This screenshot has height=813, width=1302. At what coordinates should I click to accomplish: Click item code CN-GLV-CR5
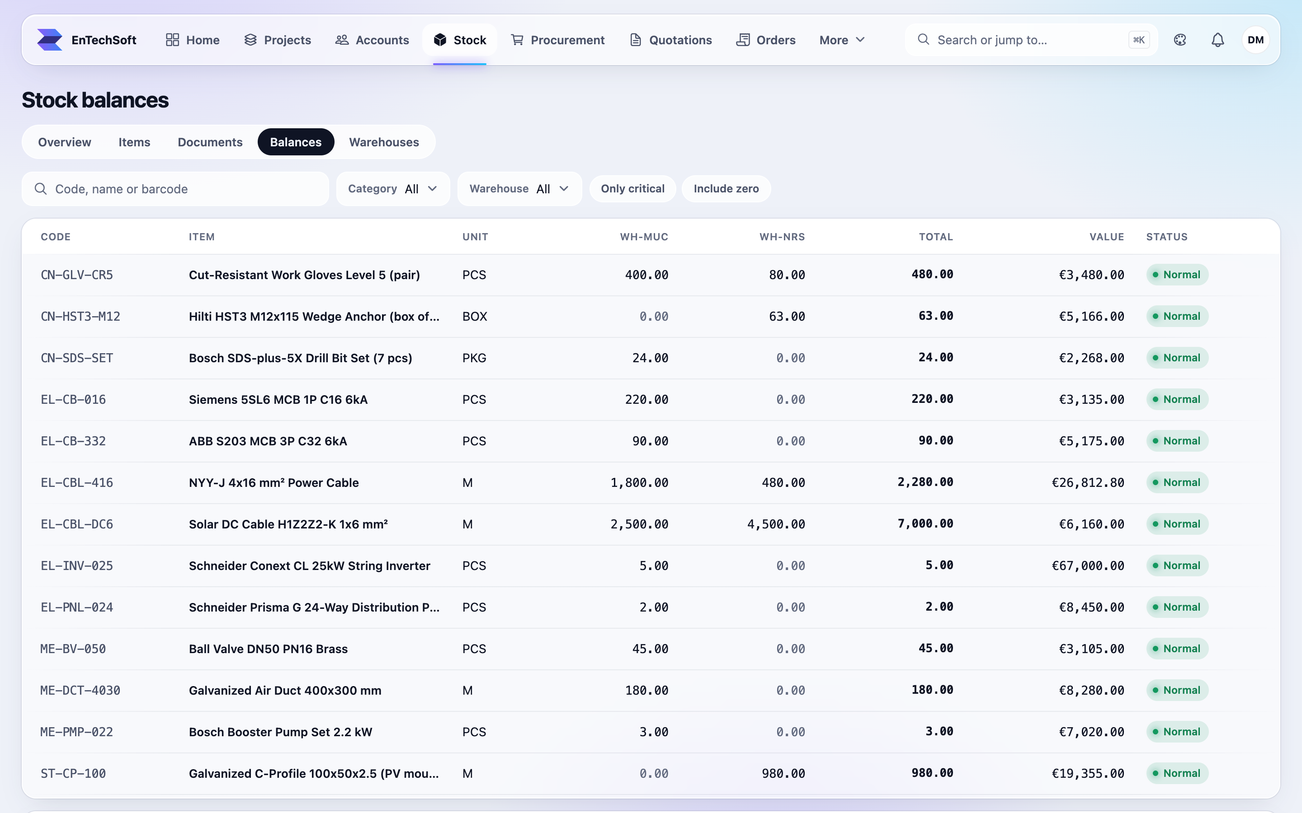point(77,275)
